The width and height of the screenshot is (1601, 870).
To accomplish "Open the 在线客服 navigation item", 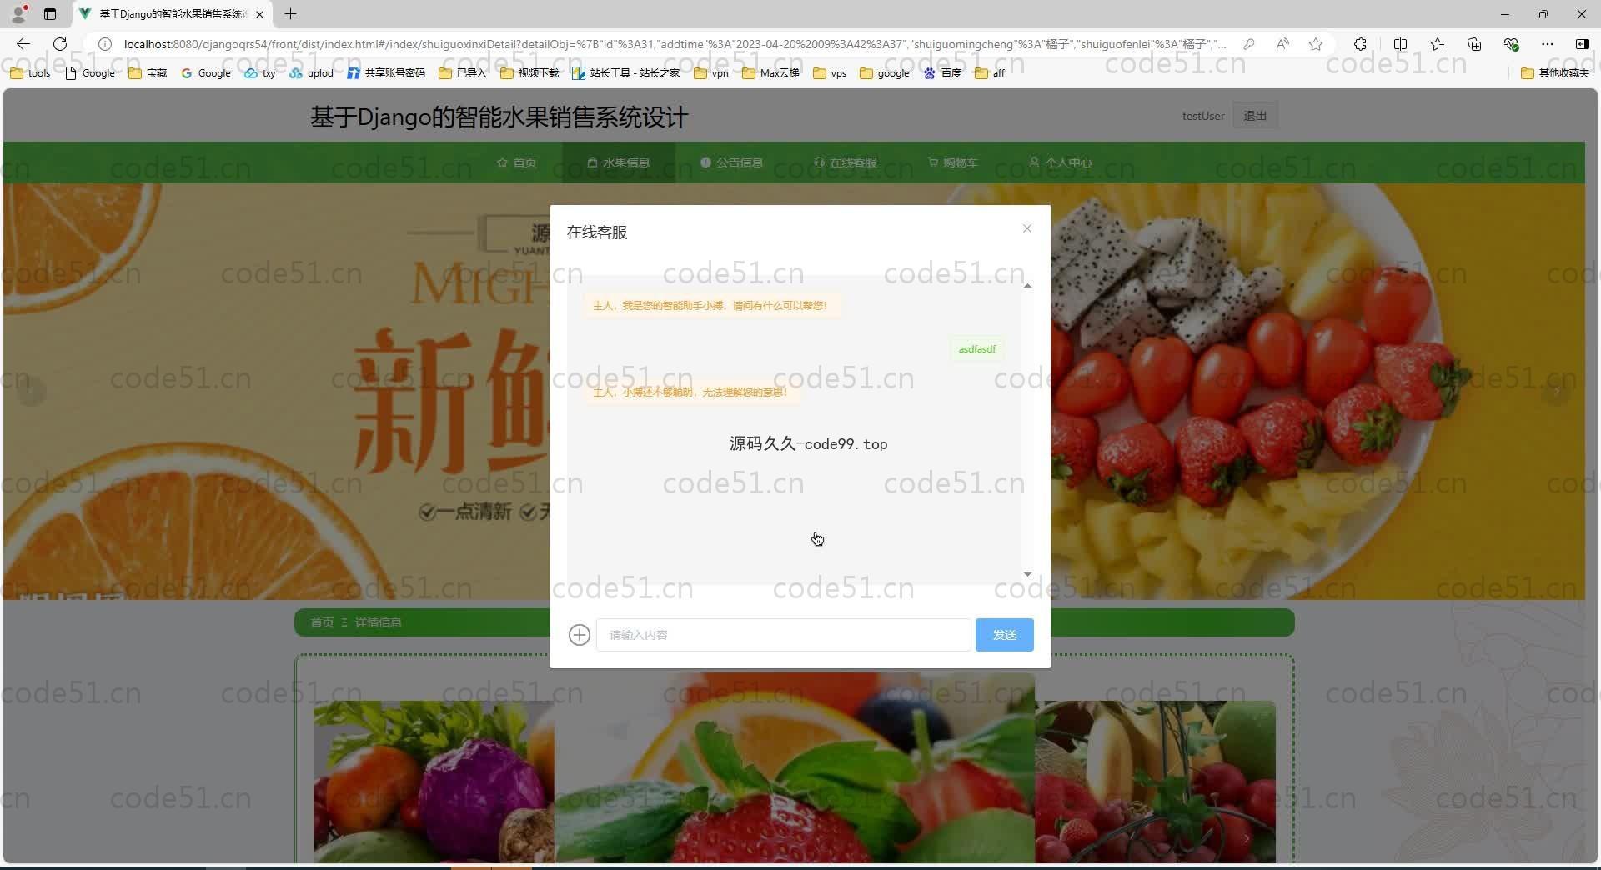I will coord(845,162).
